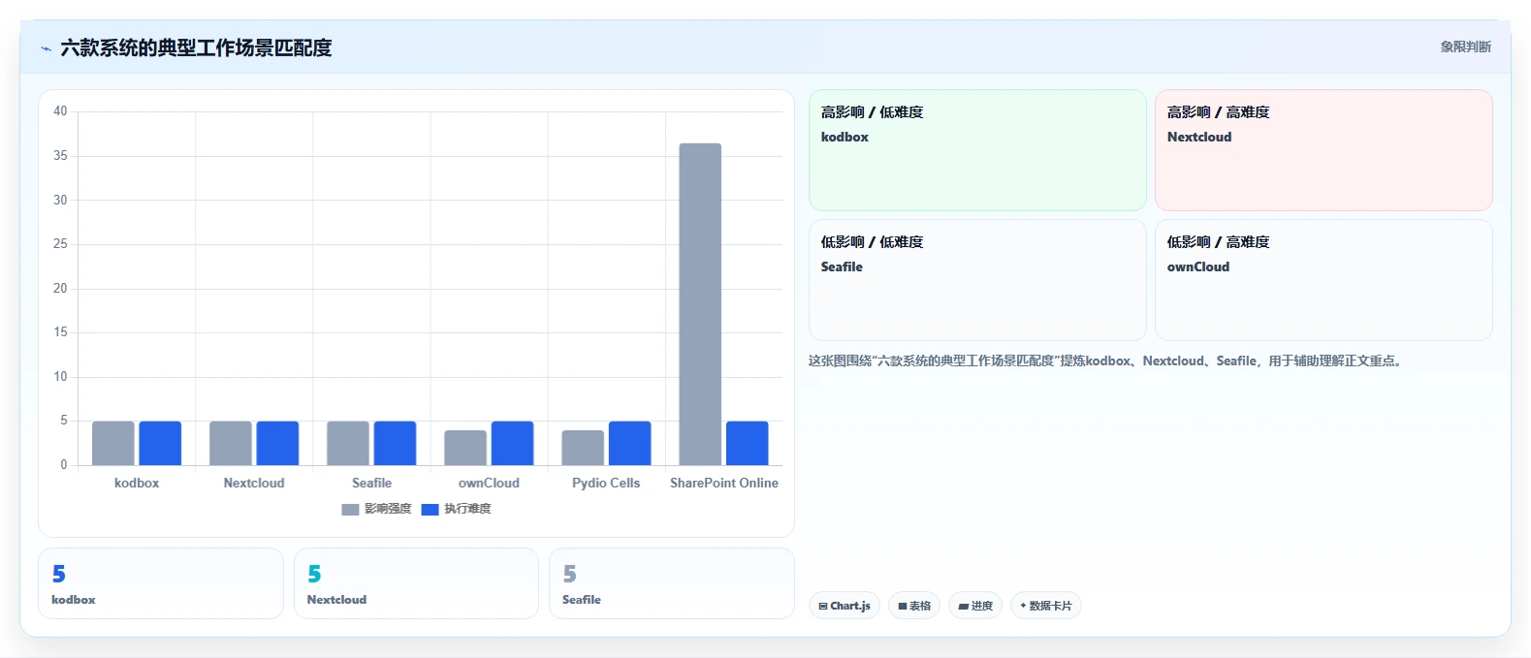Click the blue kodbox bar
The height and width of the screenshot is (658, 1531).
(160, 443)
